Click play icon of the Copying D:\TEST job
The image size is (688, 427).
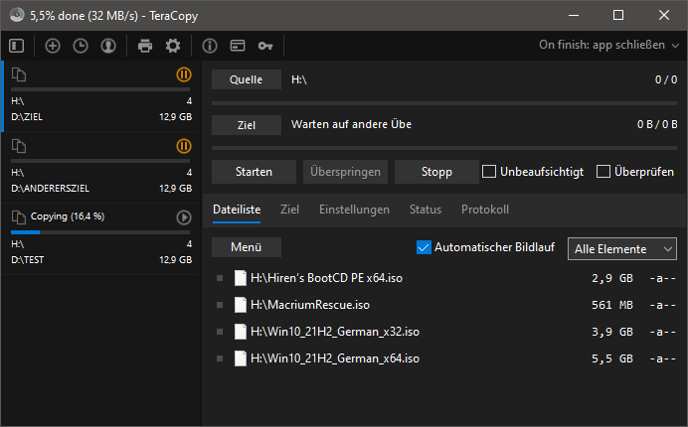(x=184, y=217)
